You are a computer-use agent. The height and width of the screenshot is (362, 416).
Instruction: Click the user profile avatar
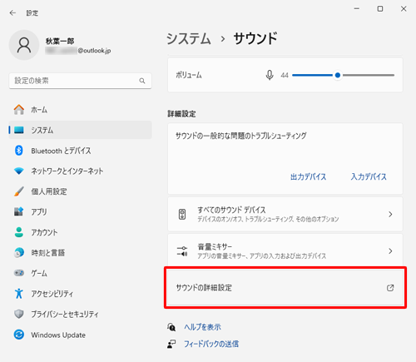click(24, 45)
